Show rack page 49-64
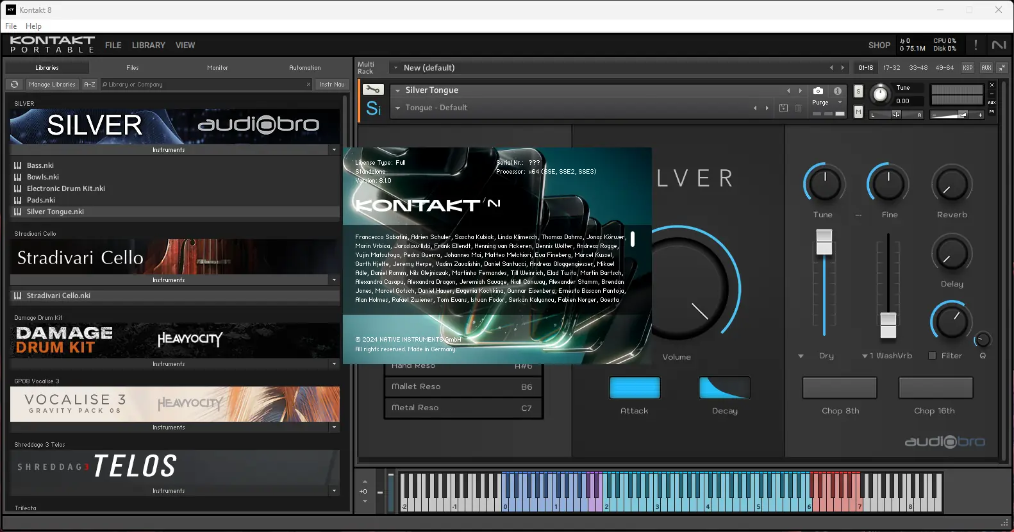The height and width of the screenshot is (532, 1014). pyautogui.click(x=945, y=67)
